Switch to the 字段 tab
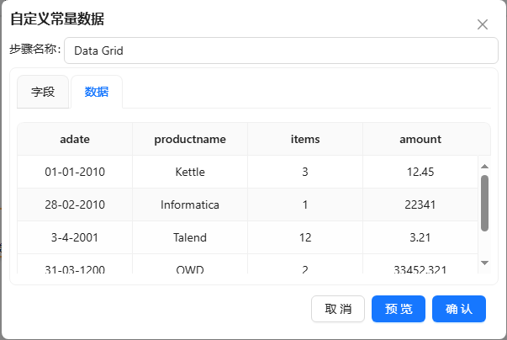This screenshot has width=507, height=340. click(43, 92)
